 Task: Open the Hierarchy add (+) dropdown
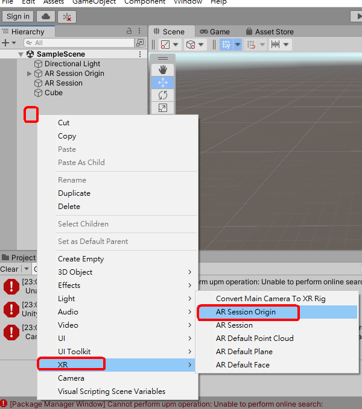9,43
